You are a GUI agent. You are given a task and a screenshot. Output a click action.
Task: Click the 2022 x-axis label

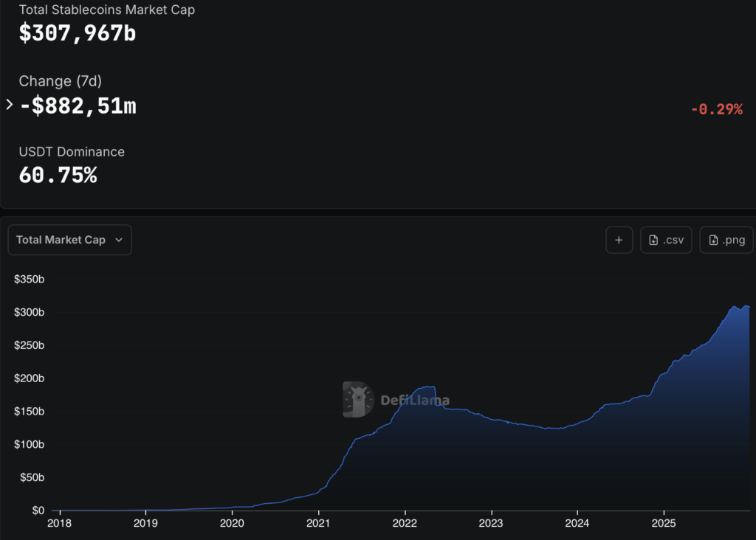point(405,523)
